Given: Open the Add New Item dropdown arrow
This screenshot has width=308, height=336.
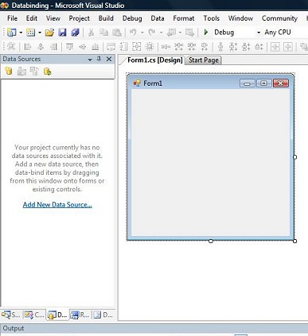Looking at the screenshot, I should [x=40, y=33].
